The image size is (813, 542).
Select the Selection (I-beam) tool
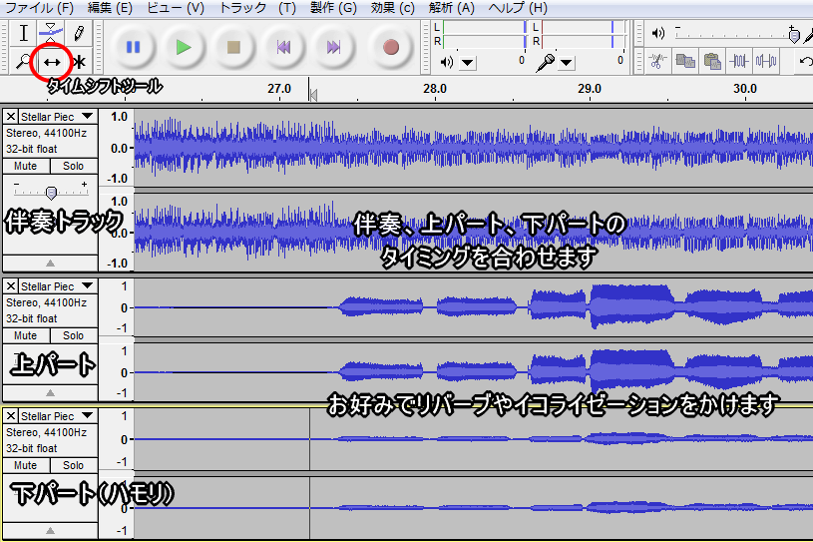[23, 33]
